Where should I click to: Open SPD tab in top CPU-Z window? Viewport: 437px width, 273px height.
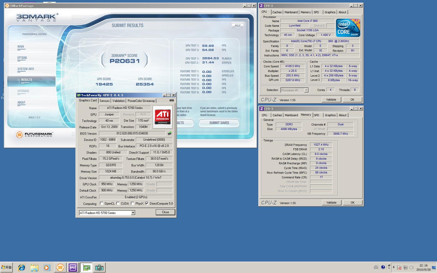click(x=316, y=12)
